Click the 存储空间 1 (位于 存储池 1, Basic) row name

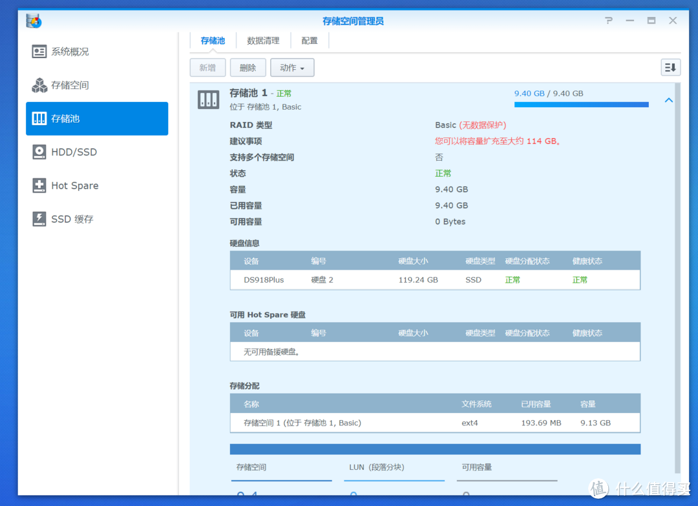(302, 423)
